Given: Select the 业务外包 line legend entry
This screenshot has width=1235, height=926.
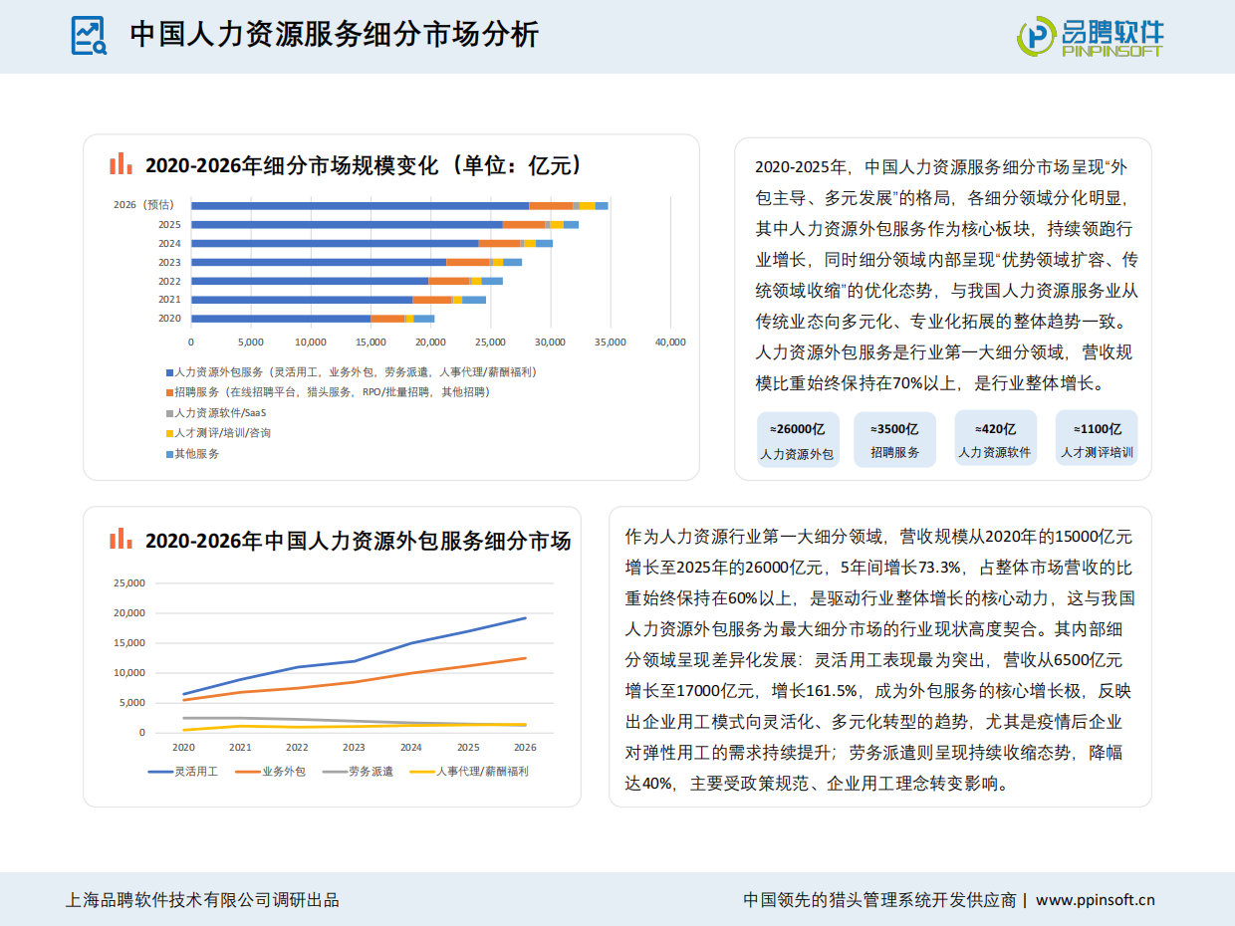Looking at the screenshot, I should (x=270, y=772).
